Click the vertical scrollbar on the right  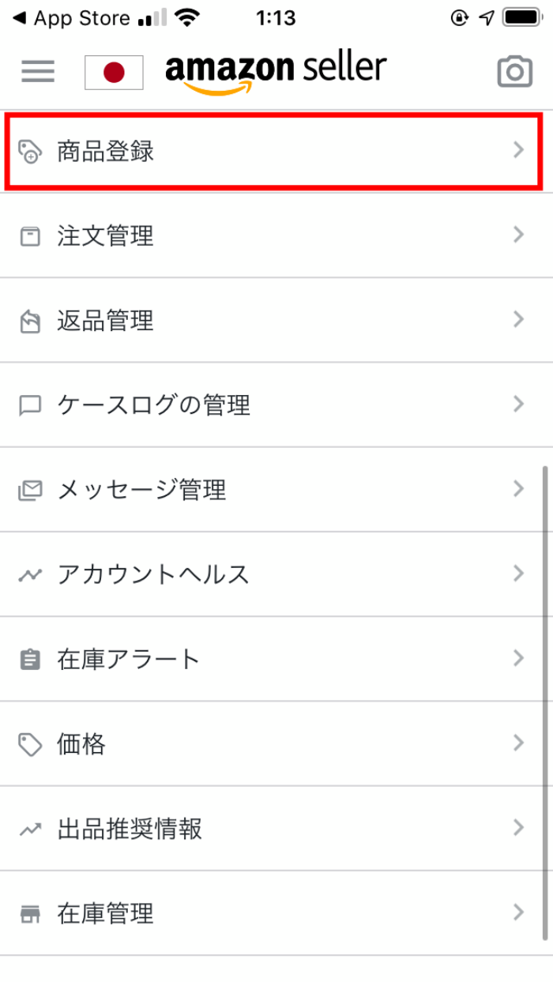[544, 702]
